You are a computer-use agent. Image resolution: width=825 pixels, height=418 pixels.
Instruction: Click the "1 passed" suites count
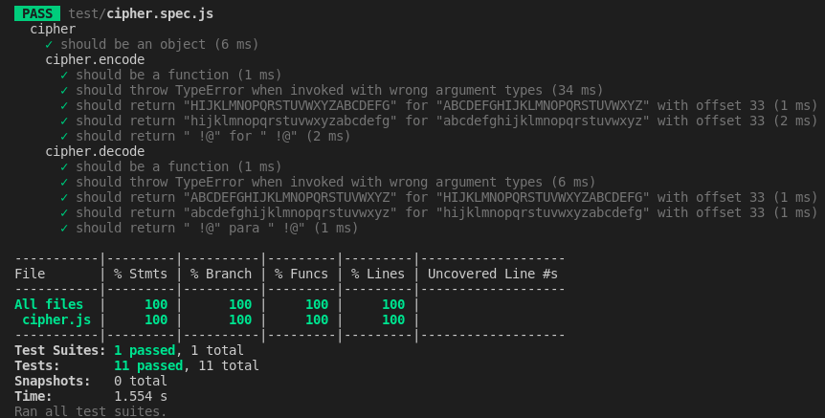point(145,350)
